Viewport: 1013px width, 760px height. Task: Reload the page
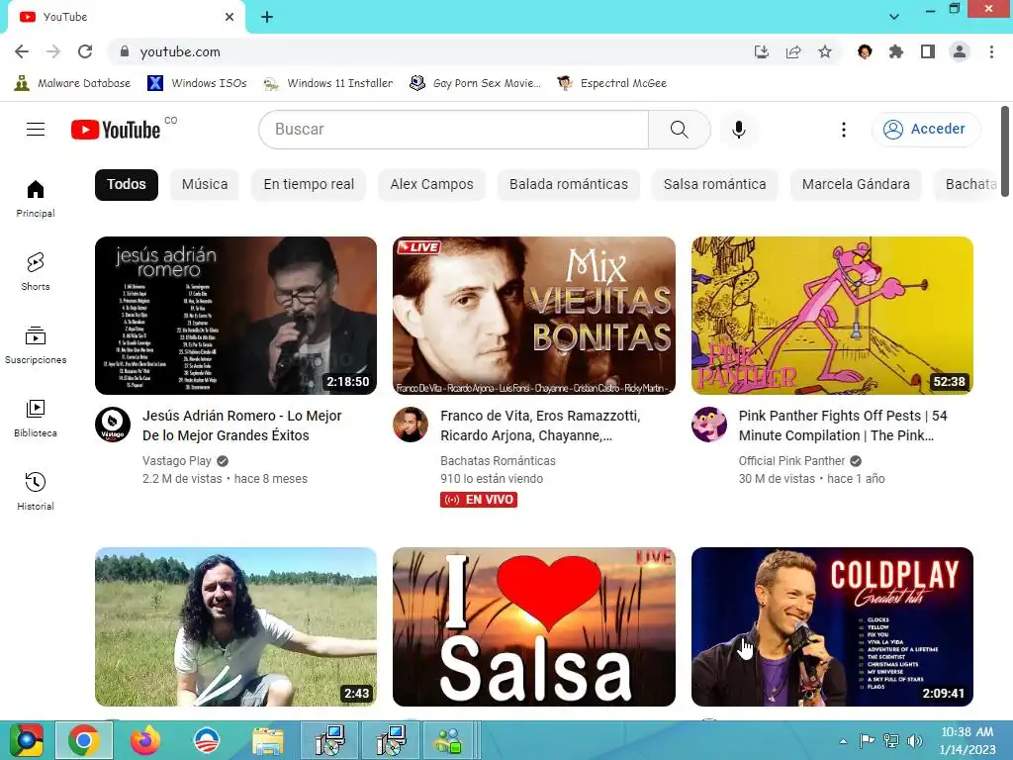click(85, 51)
